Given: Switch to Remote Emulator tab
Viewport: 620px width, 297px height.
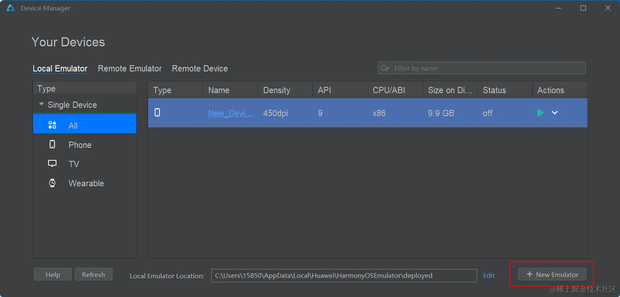Looking at the screenshot, I should pyautogui.click(x=130, y=69).
